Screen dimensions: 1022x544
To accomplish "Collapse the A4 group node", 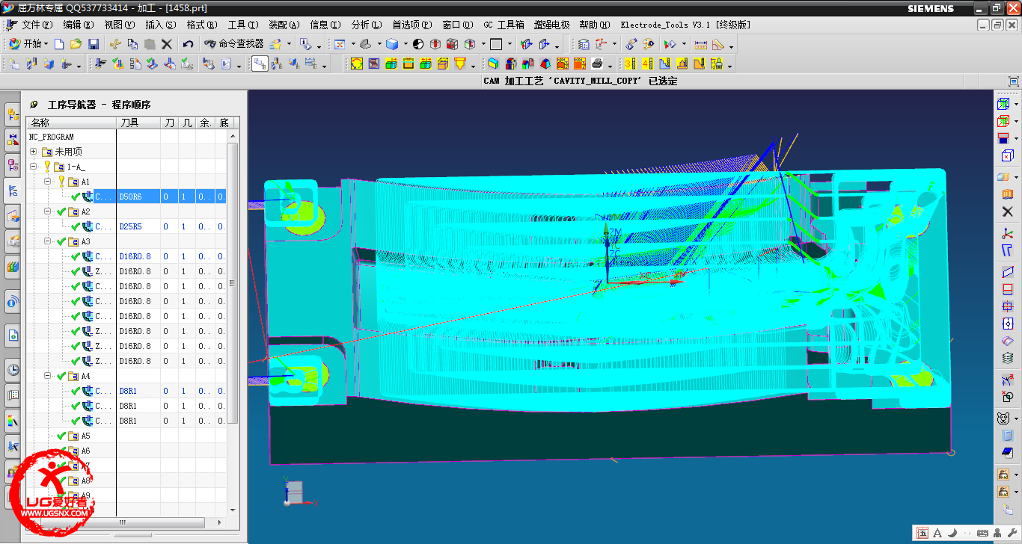I will [x=47, y=376].
